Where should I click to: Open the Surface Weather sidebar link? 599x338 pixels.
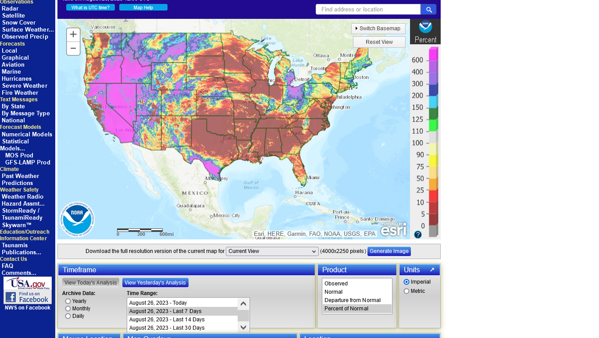pyautogui.click(x=28, y=29)
